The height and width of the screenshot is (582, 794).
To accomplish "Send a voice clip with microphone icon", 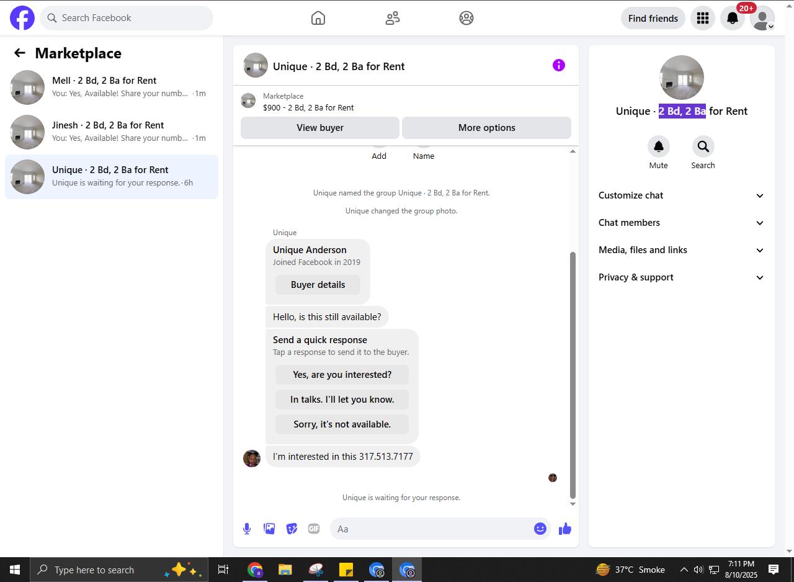I will [x=247, y=529].
